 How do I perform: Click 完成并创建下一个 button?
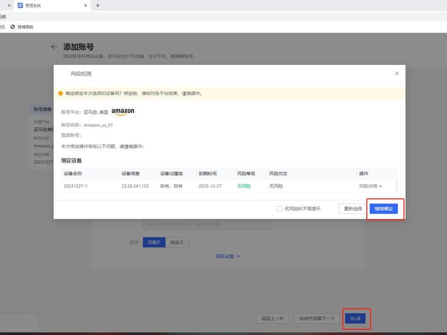pos(317,318)
